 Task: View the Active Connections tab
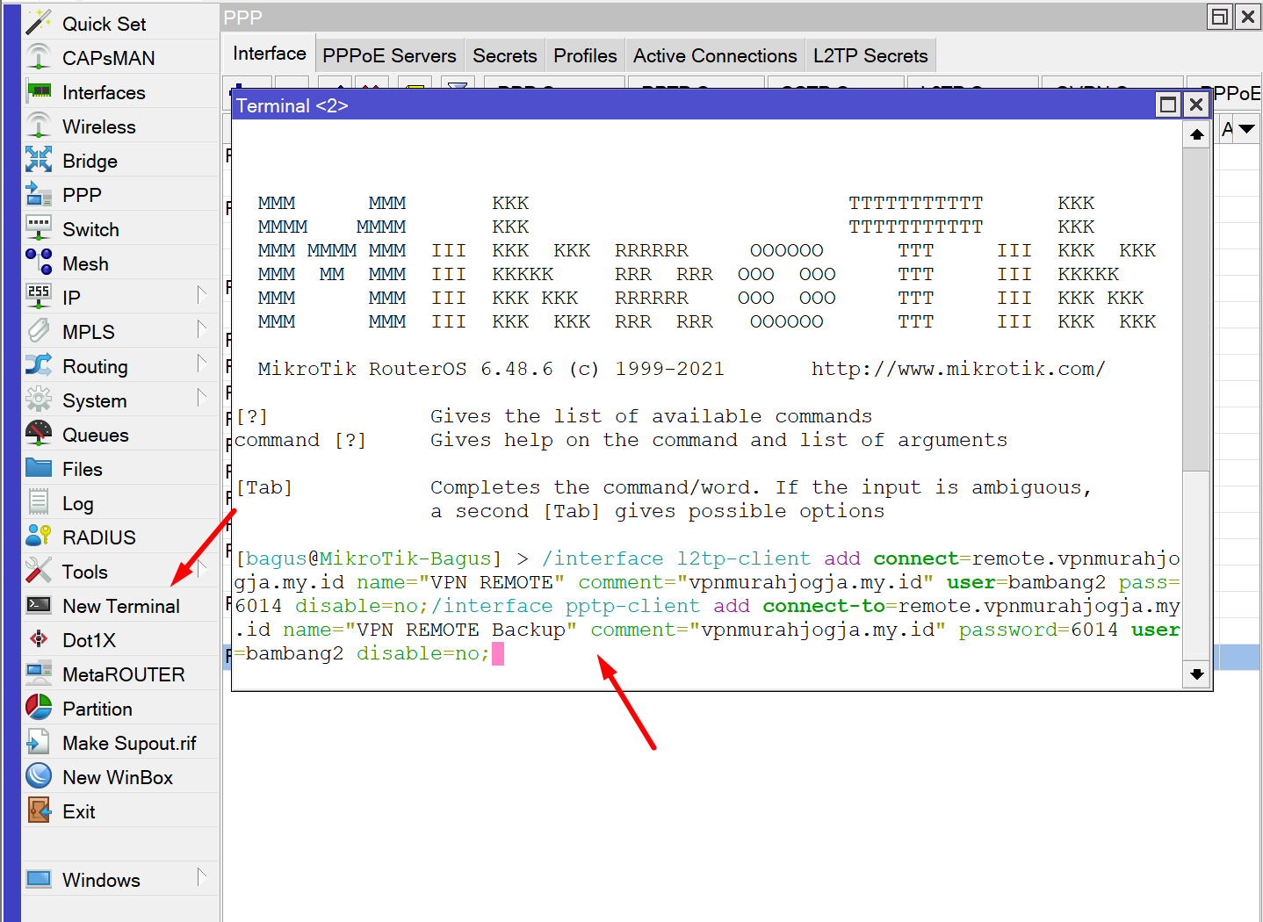coord(715,55)
